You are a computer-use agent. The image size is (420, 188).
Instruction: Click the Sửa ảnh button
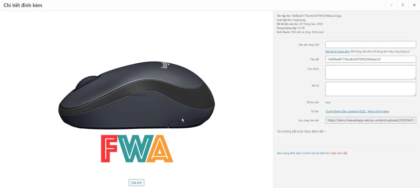coord(136,183)
